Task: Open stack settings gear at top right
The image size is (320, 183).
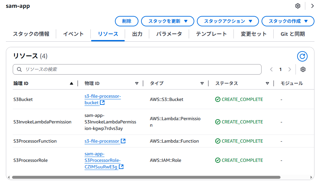Action: tap(297, 6)
